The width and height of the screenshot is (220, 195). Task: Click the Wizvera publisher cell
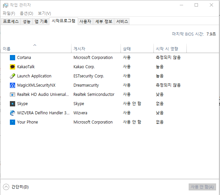[x=80, y=113]
